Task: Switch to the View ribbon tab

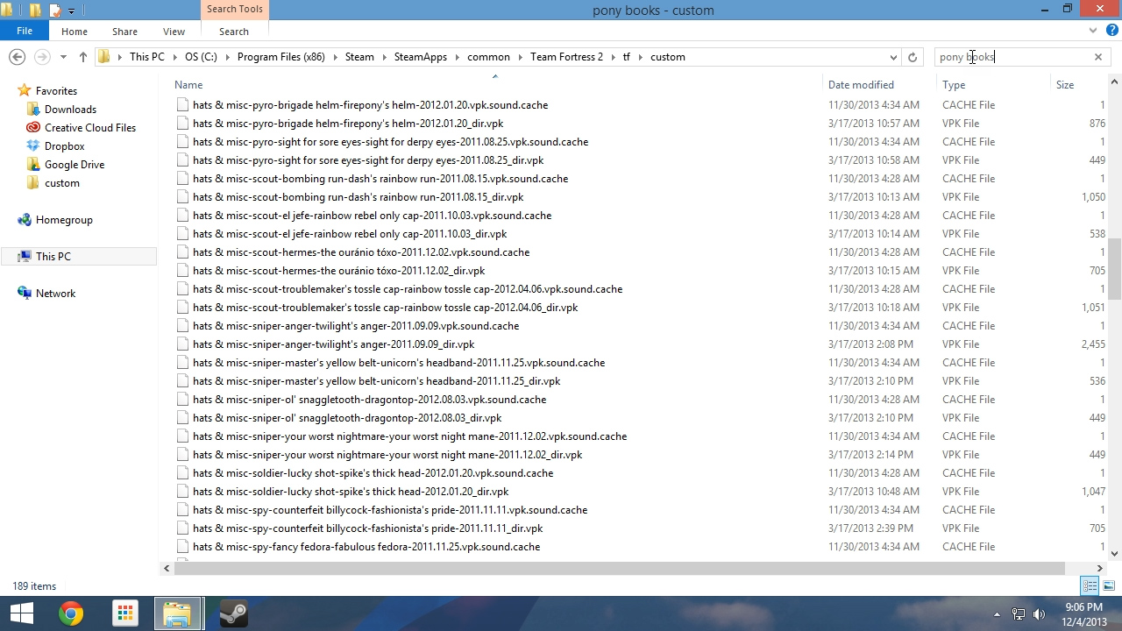Action: coord(174,32)
